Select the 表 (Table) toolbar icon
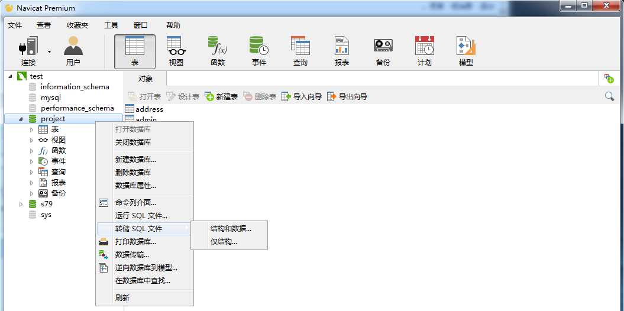 click(134, 51)
